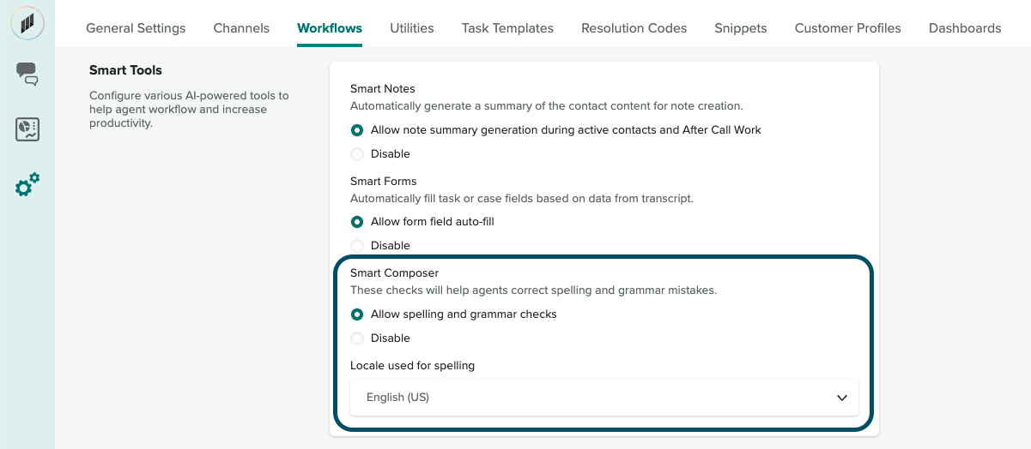This screenshot has height=449, width=1031.
Task: Switch to General Settings tab
Action: (x=136, y=28)
